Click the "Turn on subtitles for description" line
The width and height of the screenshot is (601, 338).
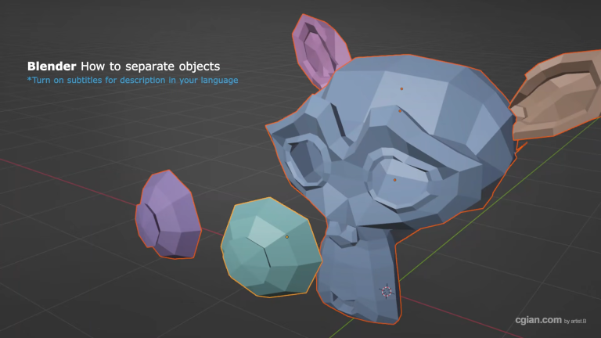pos(132,80)
